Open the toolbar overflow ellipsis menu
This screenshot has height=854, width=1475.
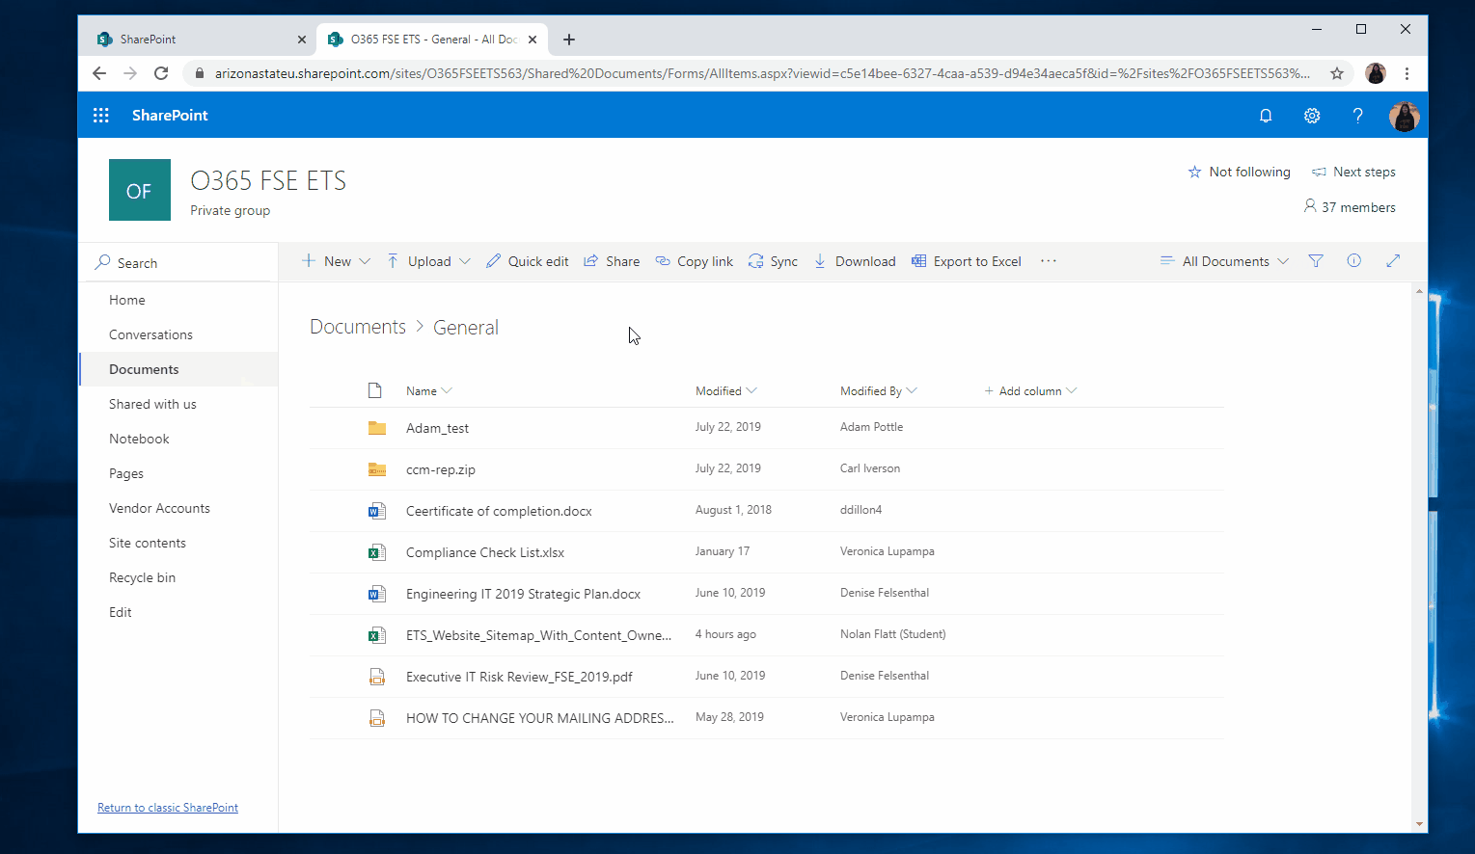tap(1049, 261)
